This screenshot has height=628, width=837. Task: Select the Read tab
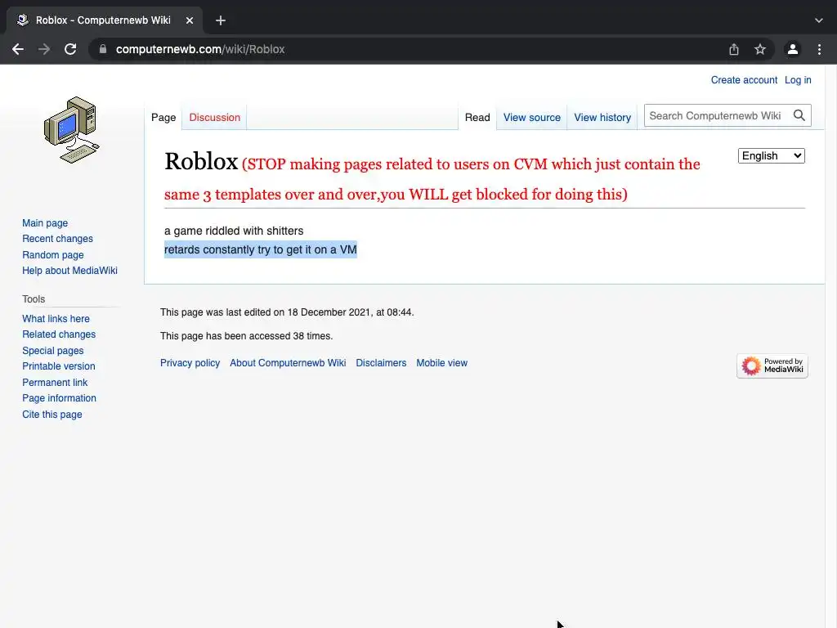(477, 118)
